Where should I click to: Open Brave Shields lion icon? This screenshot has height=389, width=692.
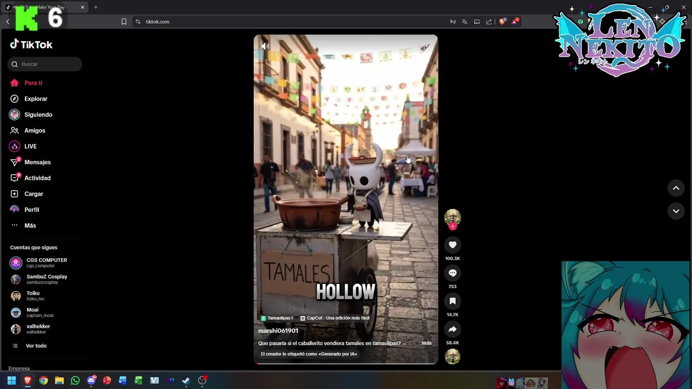click(502, 22)
